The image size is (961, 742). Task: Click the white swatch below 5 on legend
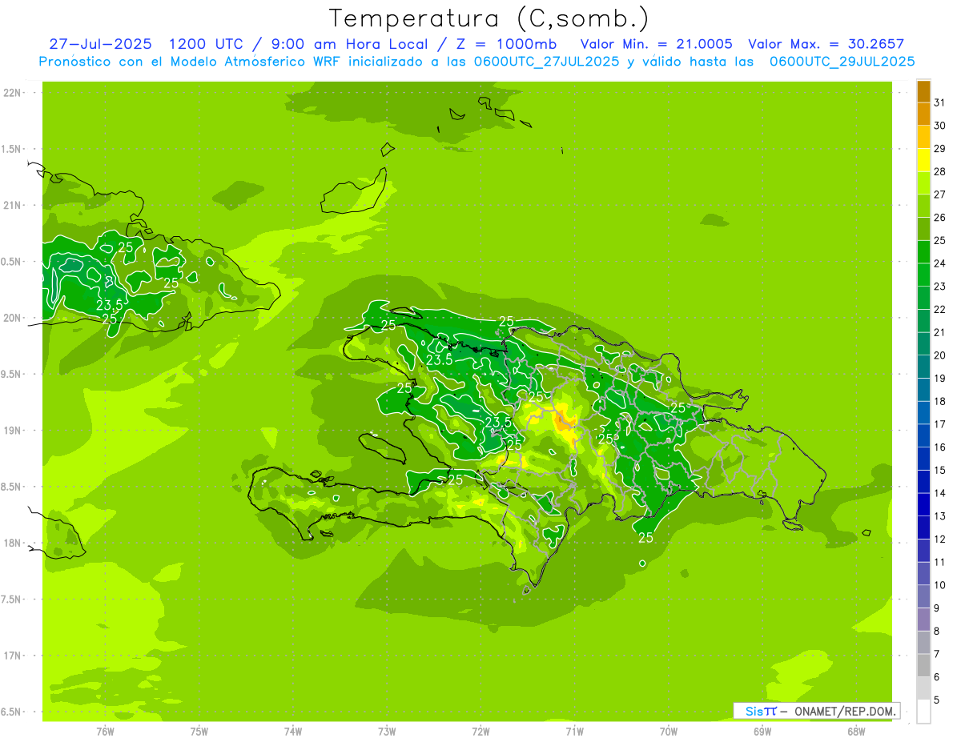click(x=923, y=712)
